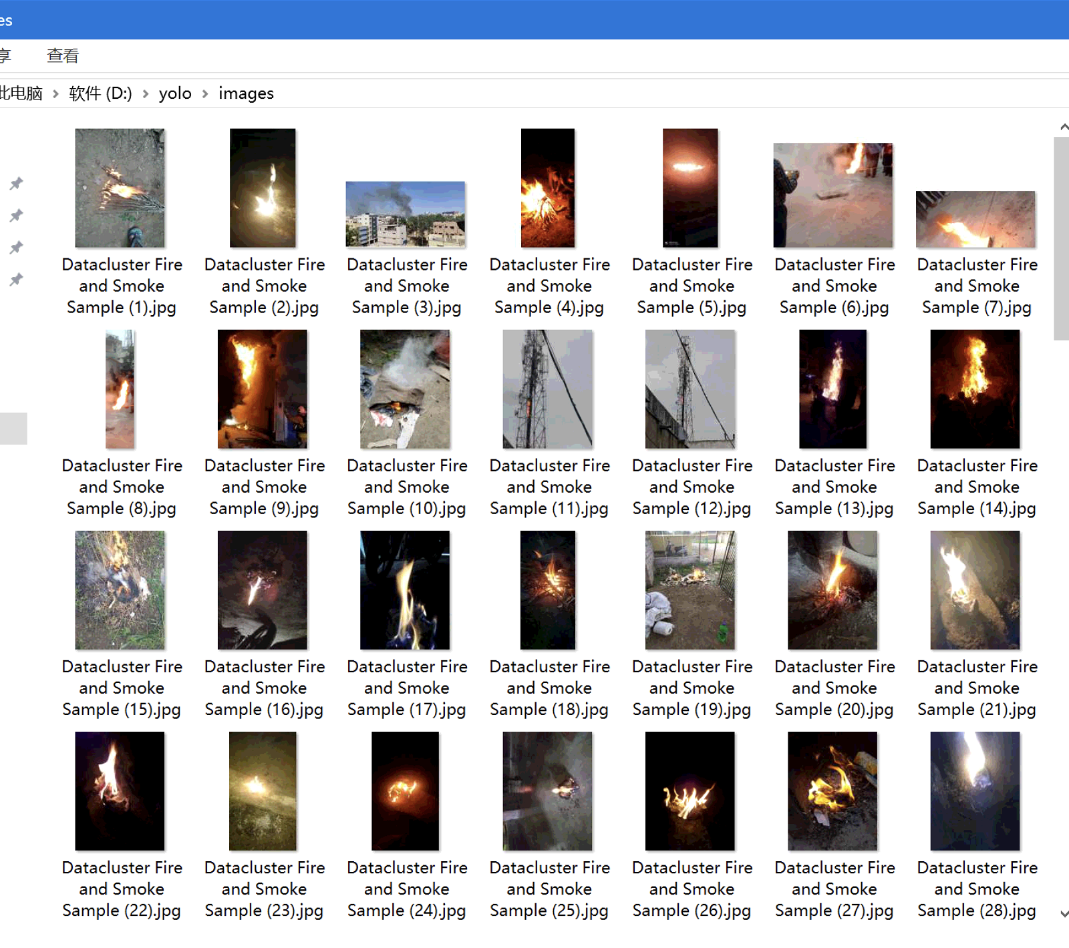Select Sample (19).jpg thumbnail

[x=690, y=590]
